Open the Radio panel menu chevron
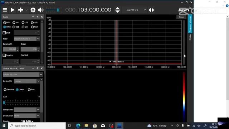The height and width of the screenshot is (129, 229). tap(33, 17)
